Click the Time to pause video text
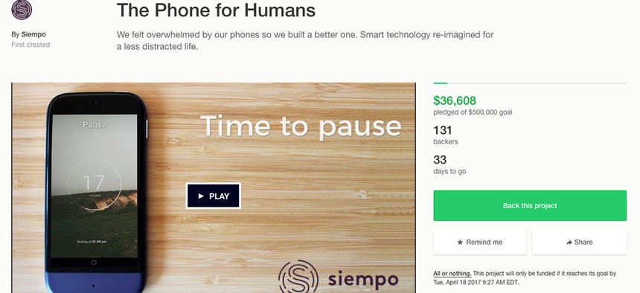The height and width of the screenshot is (293, 640). coord(301,126)
